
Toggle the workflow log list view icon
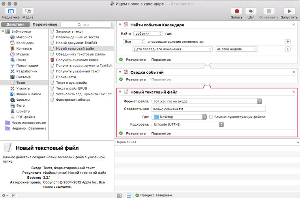(x=119, y=196)
